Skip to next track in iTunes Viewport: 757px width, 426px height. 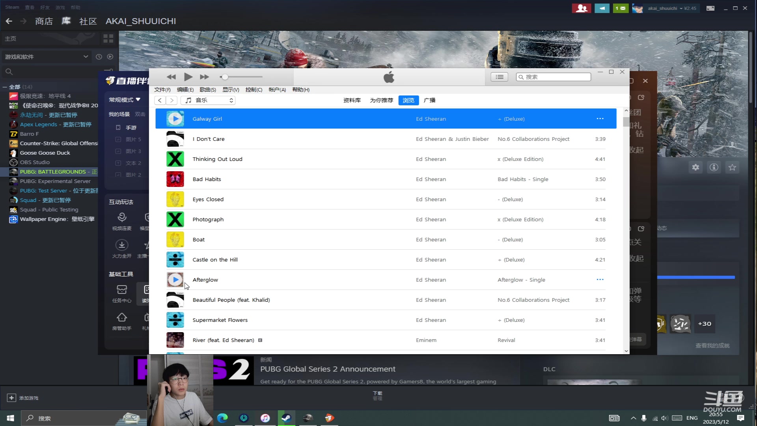(204, 77)
